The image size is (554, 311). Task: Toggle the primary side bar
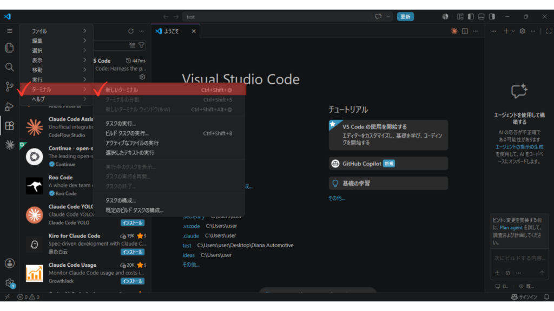pos(471,17)
